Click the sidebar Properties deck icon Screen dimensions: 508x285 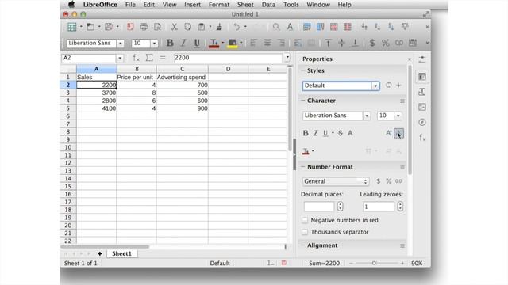pyautogui.click(x=421, y=77)
